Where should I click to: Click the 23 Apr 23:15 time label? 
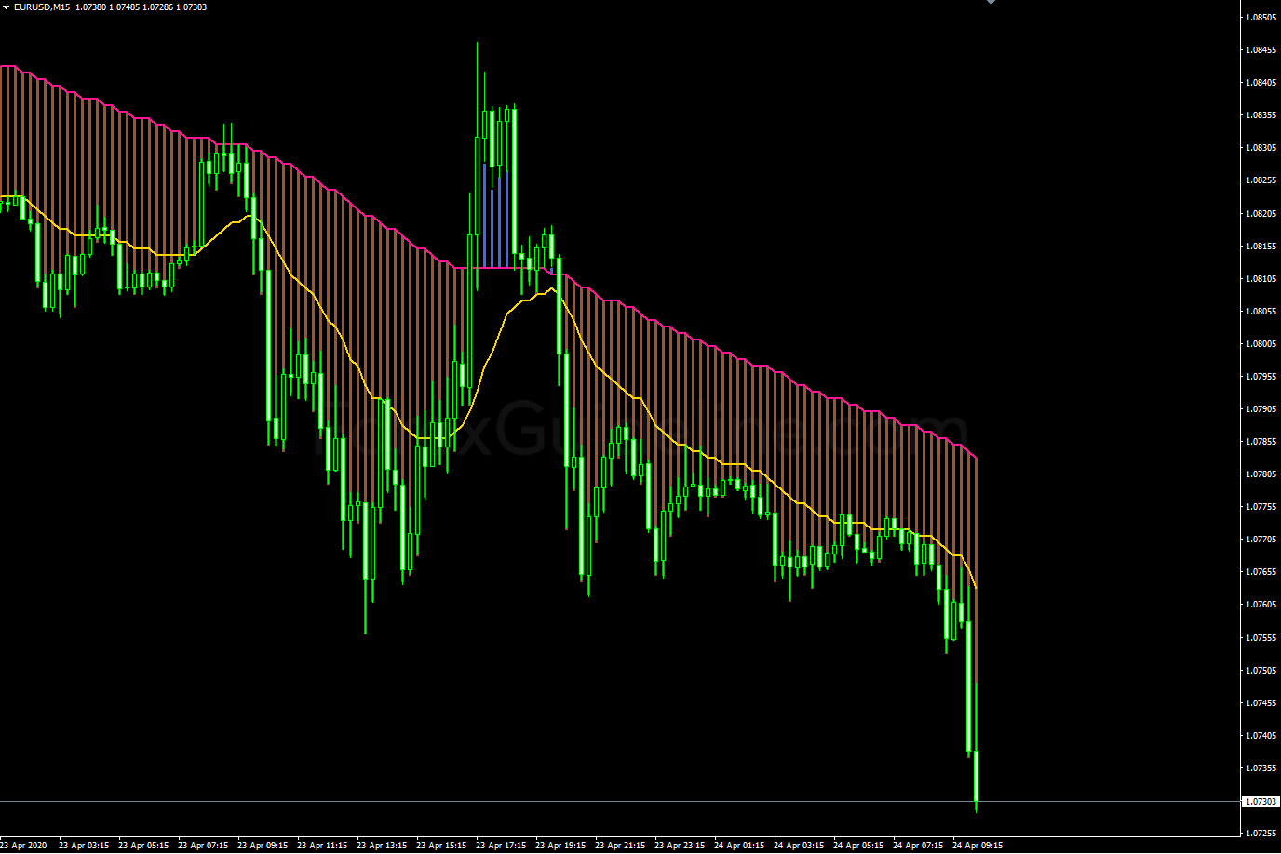(x=680, y=846)
